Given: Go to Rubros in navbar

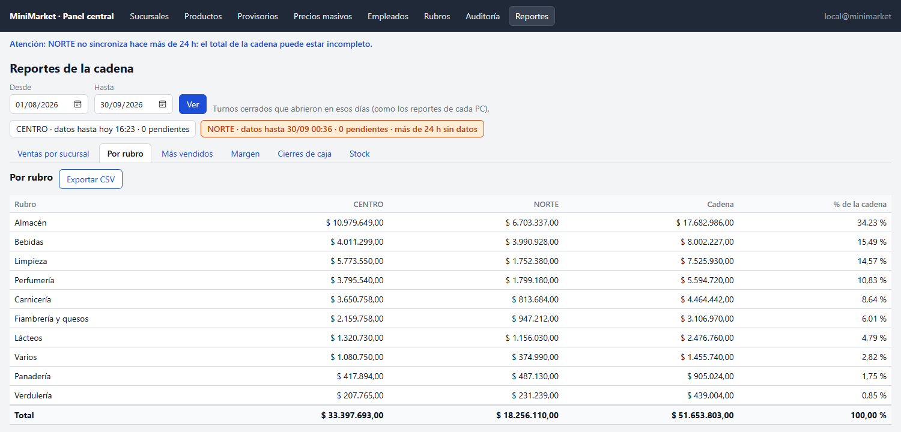Looking at the screenshot, I should pos(437,16).
